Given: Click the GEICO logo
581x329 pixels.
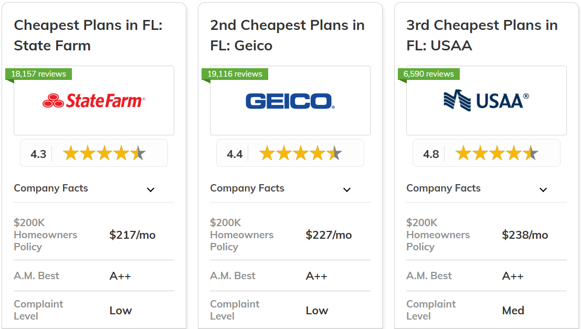Looking at the screenshot, I should [x=290, y=101].
